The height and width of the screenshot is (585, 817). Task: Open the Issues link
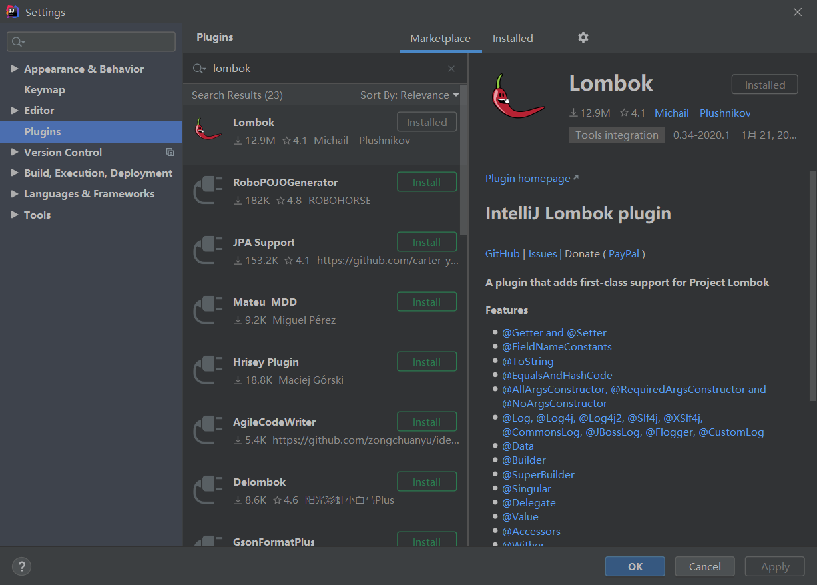point(543,253)
